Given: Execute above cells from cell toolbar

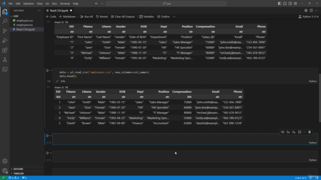Looking at the screenshot, I should tap(288, 132).
